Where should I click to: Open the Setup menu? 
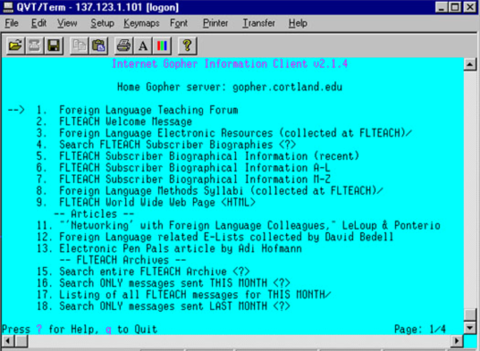coord(102,23)
